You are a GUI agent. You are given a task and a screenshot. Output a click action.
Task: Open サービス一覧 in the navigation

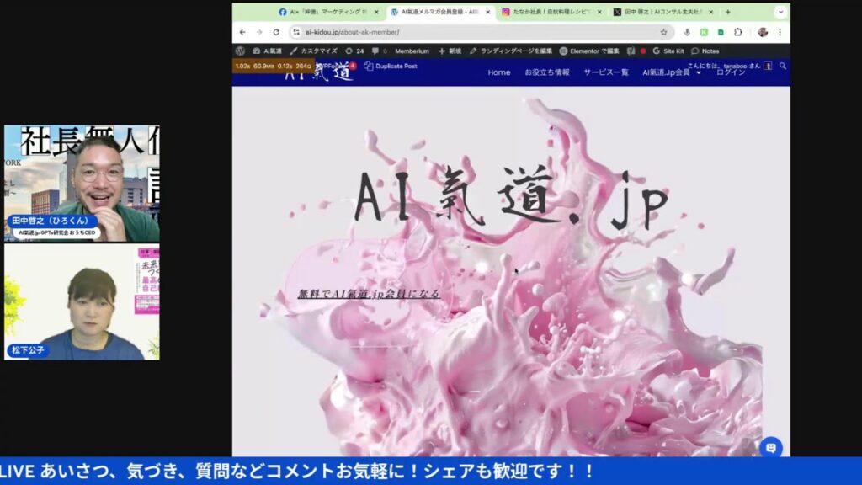[x=606, y=72]
